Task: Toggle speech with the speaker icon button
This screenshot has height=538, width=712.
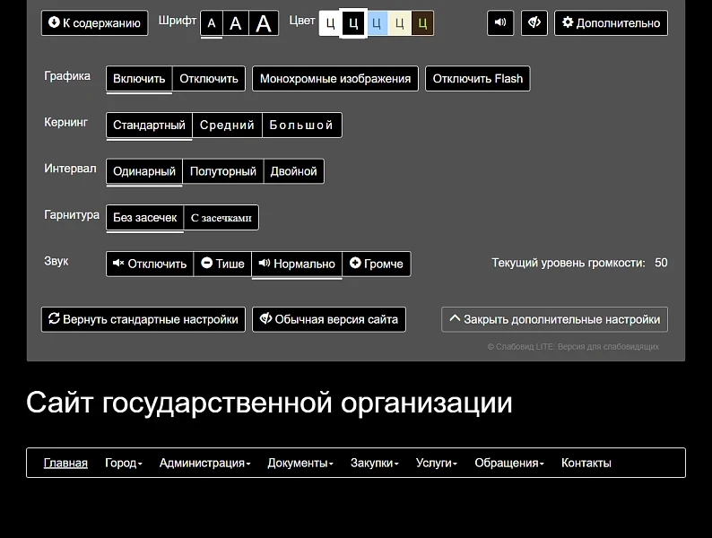Action: 500,22
